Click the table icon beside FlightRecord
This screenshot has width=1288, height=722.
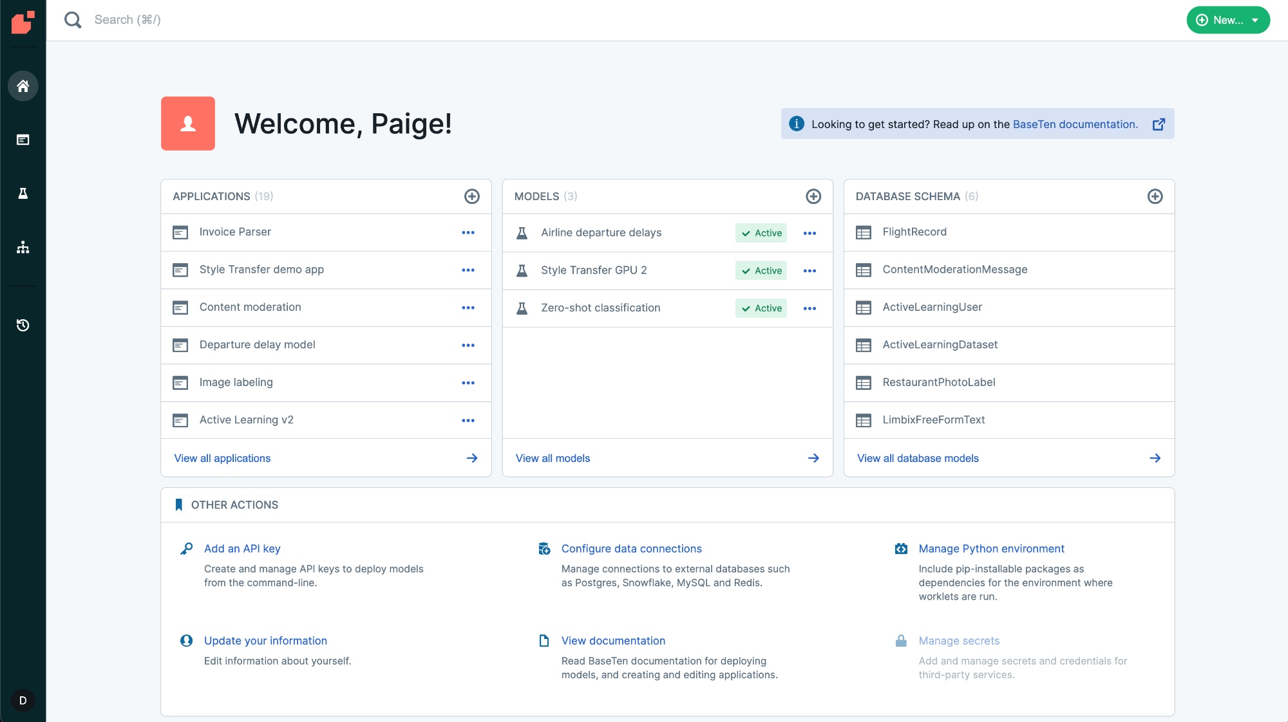tap(864, 232)
